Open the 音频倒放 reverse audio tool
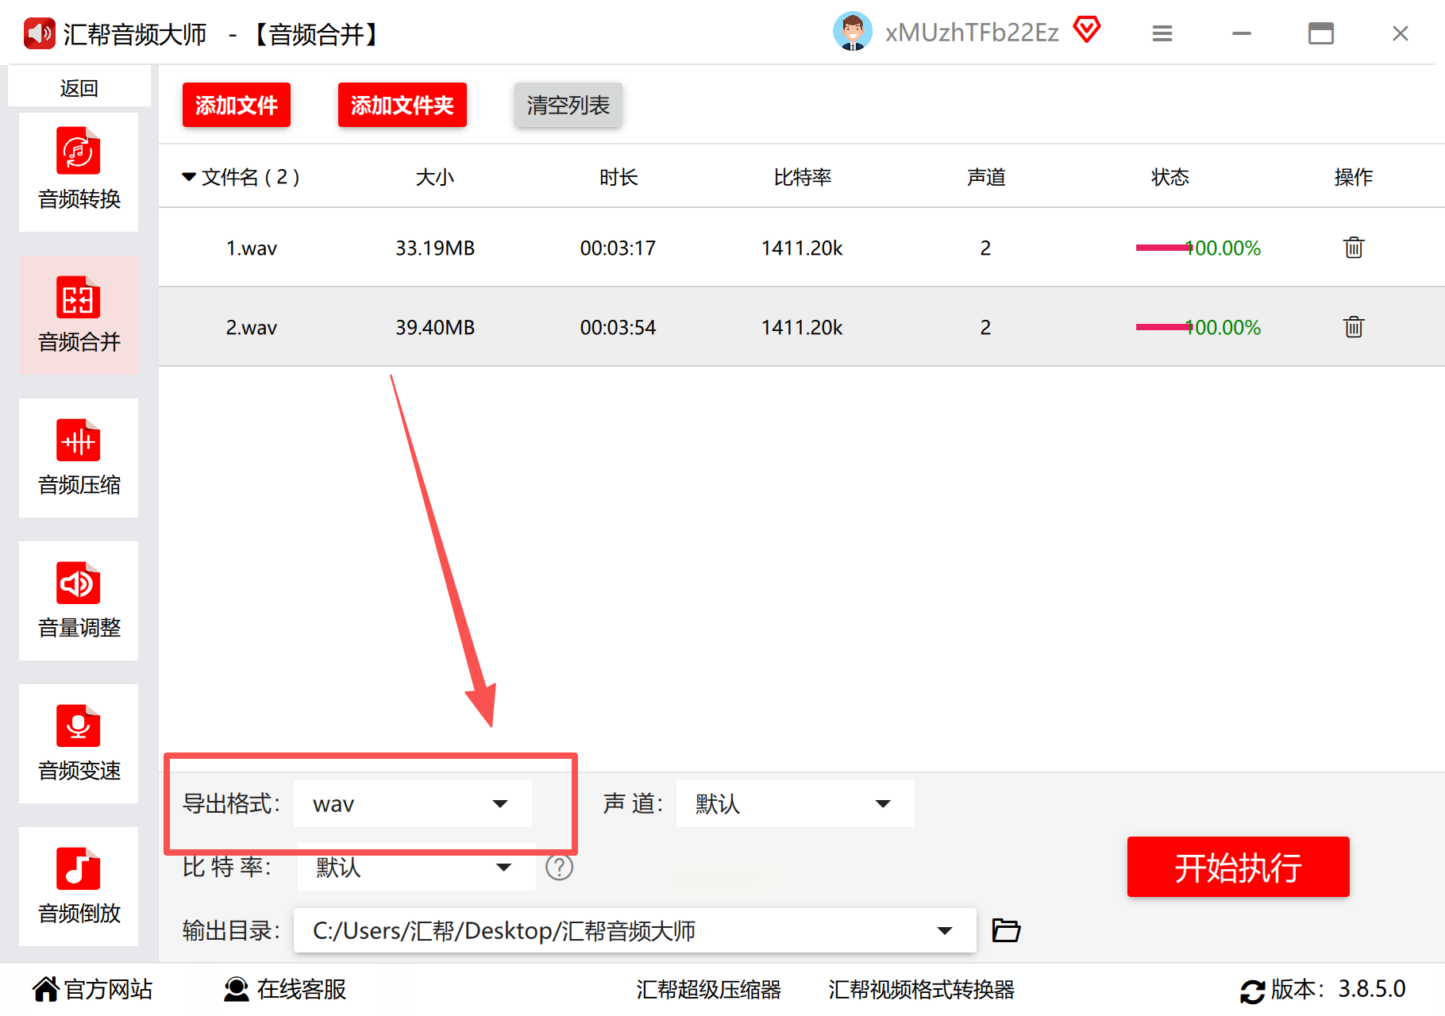 pos(79,886)
